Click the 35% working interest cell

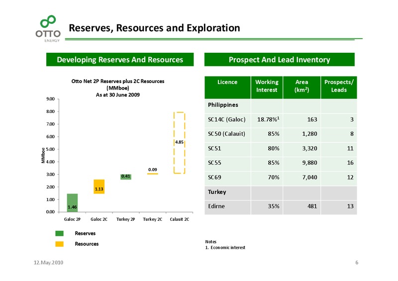click(x=267, y=207)
